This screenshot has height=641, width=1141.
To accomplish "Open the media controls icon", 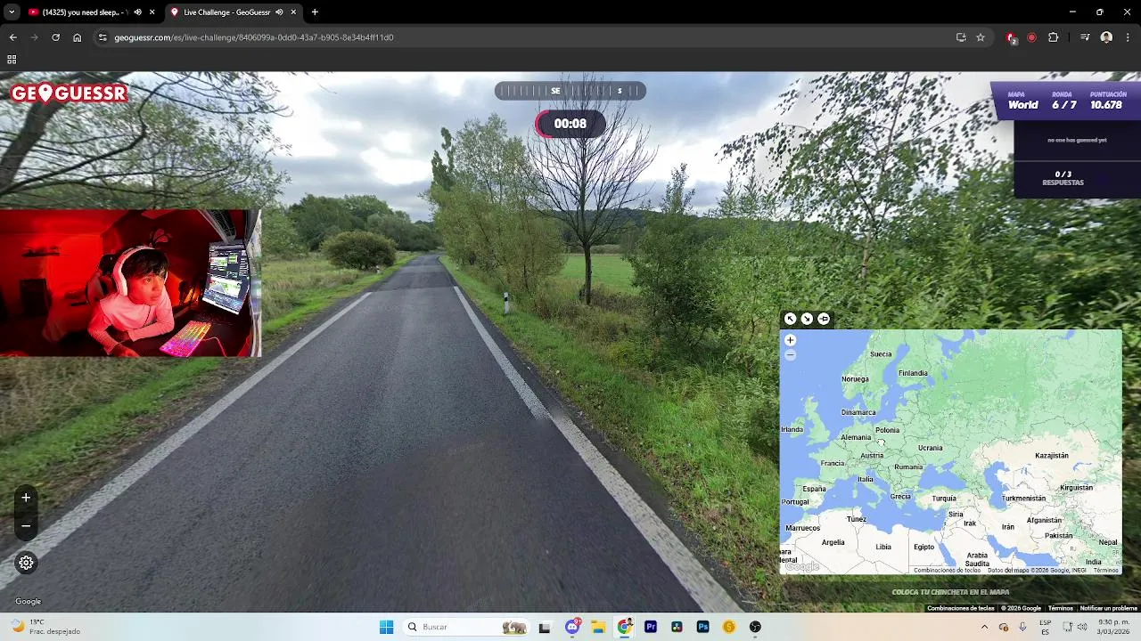I will 1085,37.
